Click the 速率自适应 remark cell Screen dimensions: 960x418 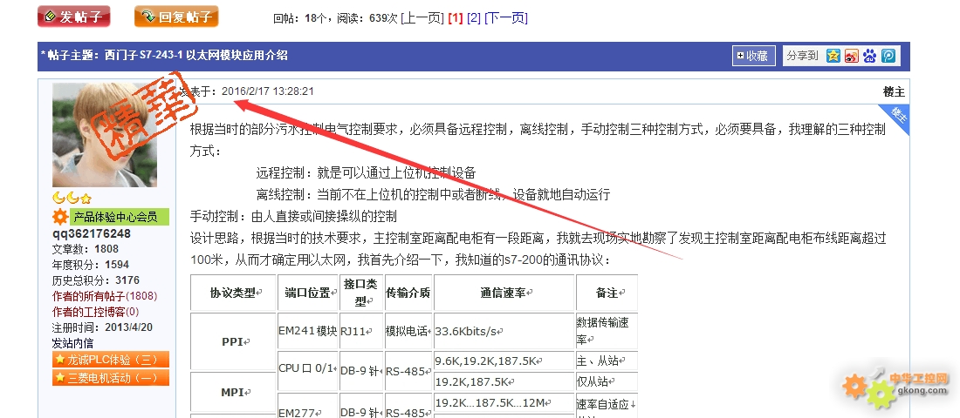[607, 404]
